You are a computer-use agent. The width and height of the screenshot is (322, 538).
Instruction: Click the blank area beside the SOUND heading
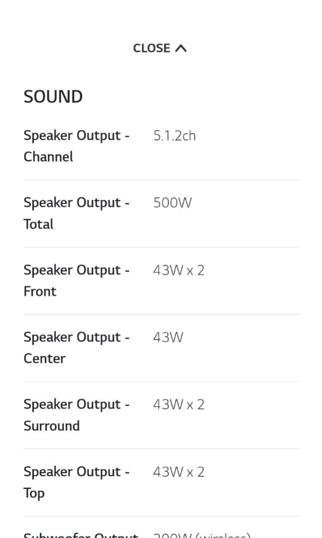point(199,96)
